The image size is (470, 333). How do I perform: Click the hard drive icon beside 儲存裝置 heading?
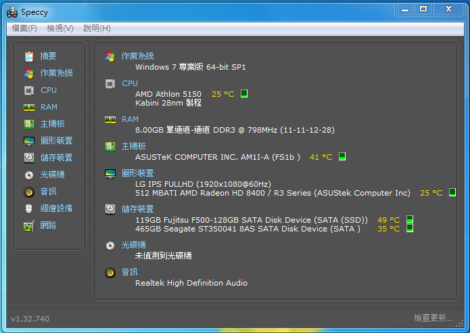pos(110,209)
